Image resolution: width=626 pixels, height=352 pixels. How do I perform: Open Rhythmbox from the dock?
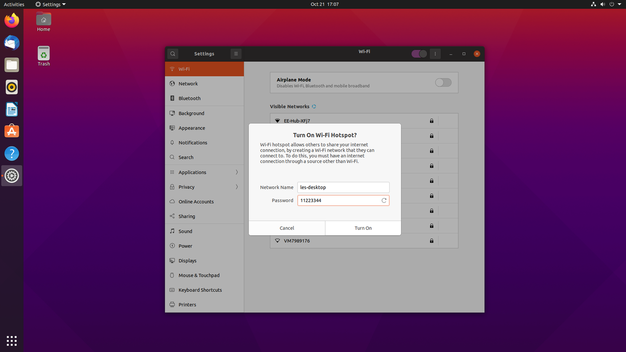pyautogui.click(x=12, y=87)
